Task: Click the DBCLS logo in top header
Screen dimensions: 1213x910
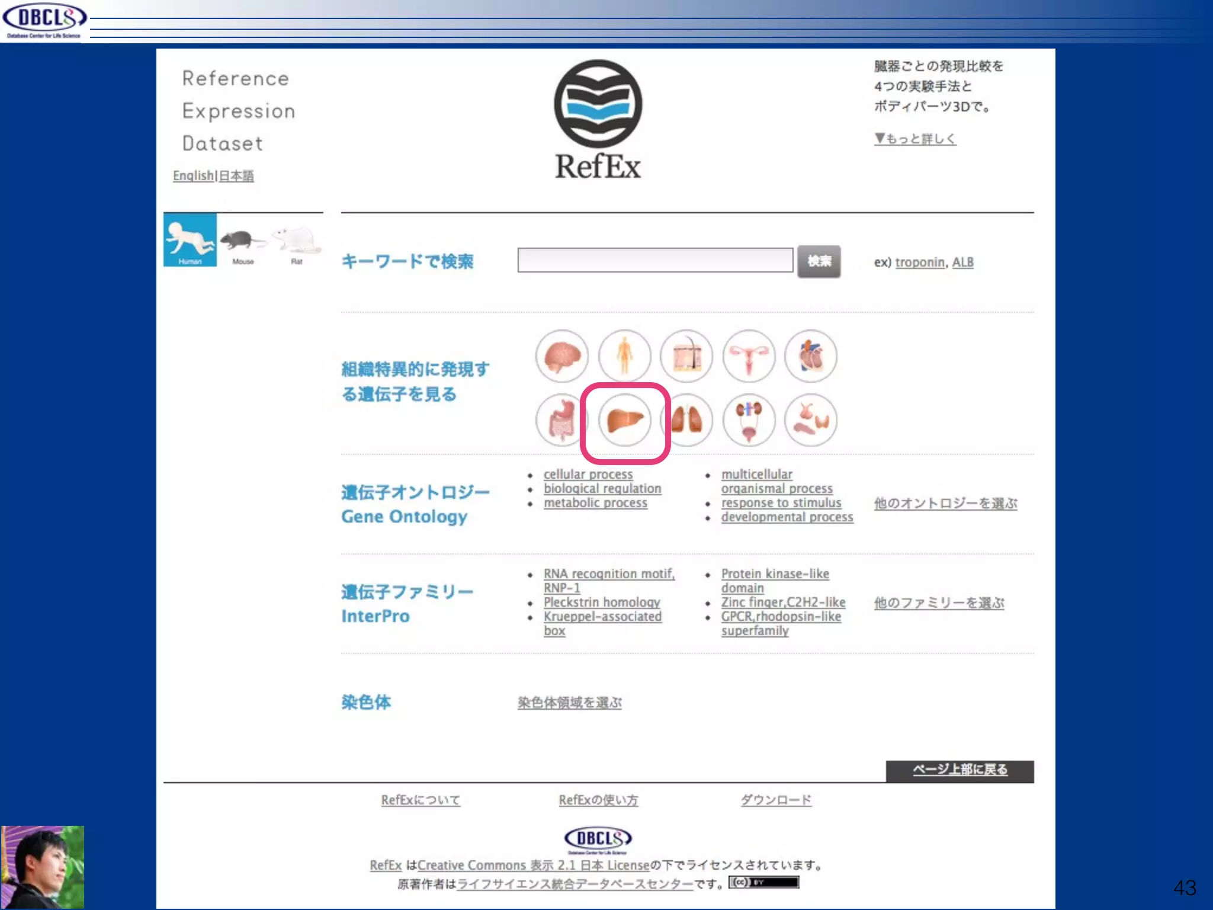Action: click(x=44, y=21)
